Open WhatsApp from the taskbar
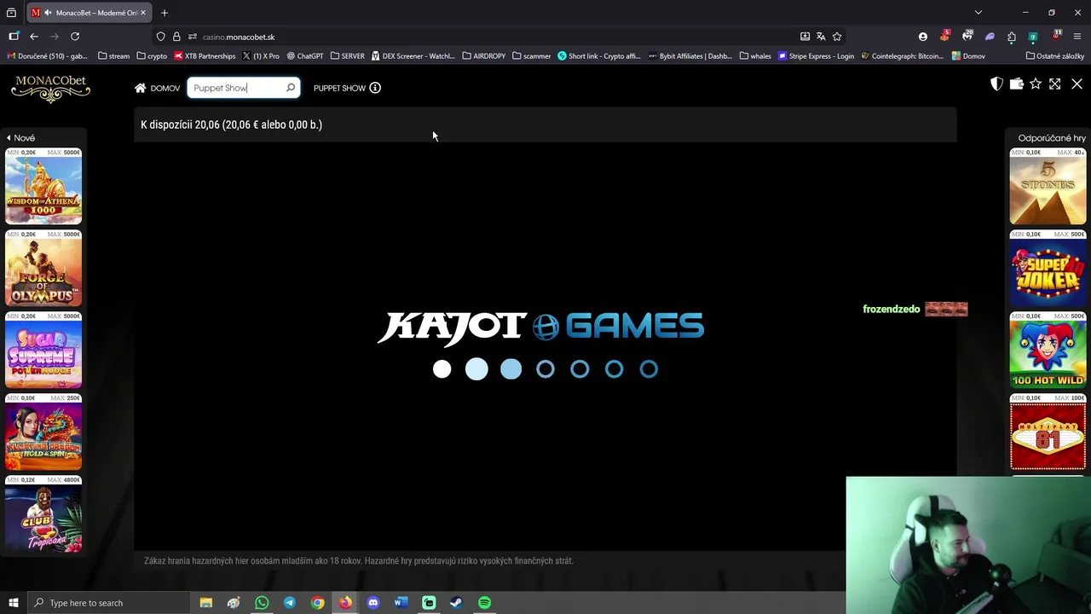The image size is (1091, 614). [262, 603]
